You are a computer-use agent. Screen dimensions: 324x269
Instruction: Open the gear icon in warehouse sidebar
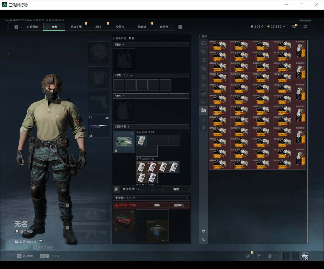[203, 128]
